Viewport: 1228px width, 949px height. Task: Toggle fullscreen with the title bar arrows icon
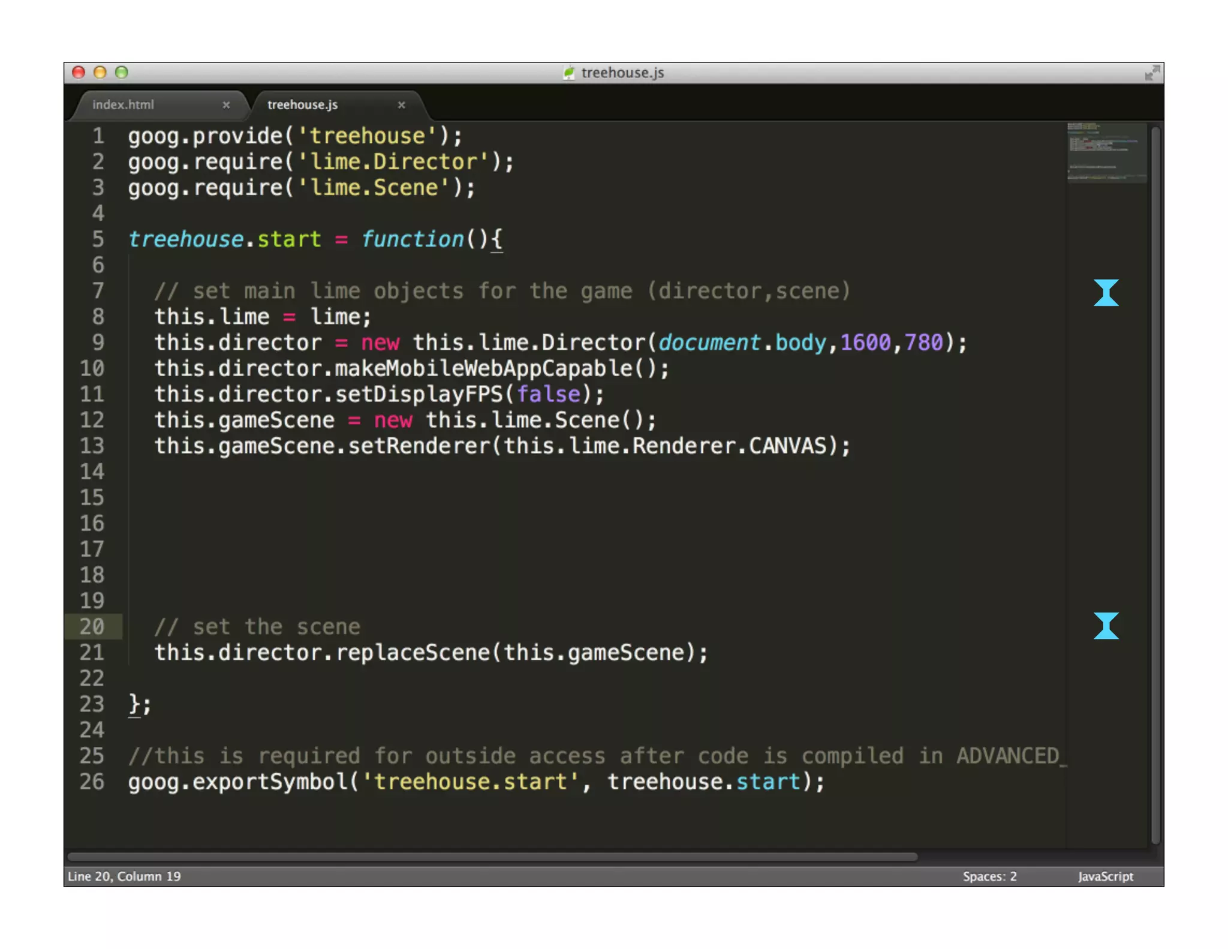(1151, 73)
